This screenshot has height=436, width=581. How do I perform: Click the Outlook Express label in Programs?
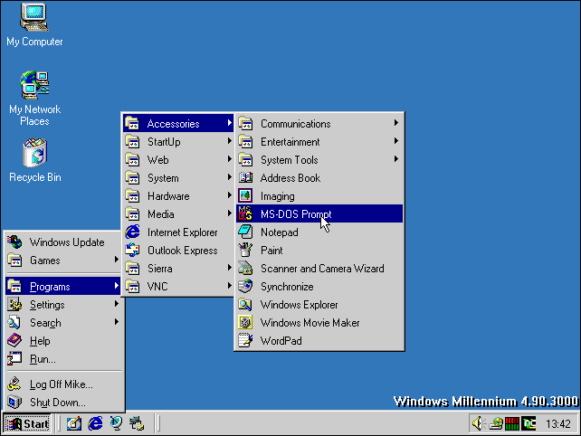[182, 251]
